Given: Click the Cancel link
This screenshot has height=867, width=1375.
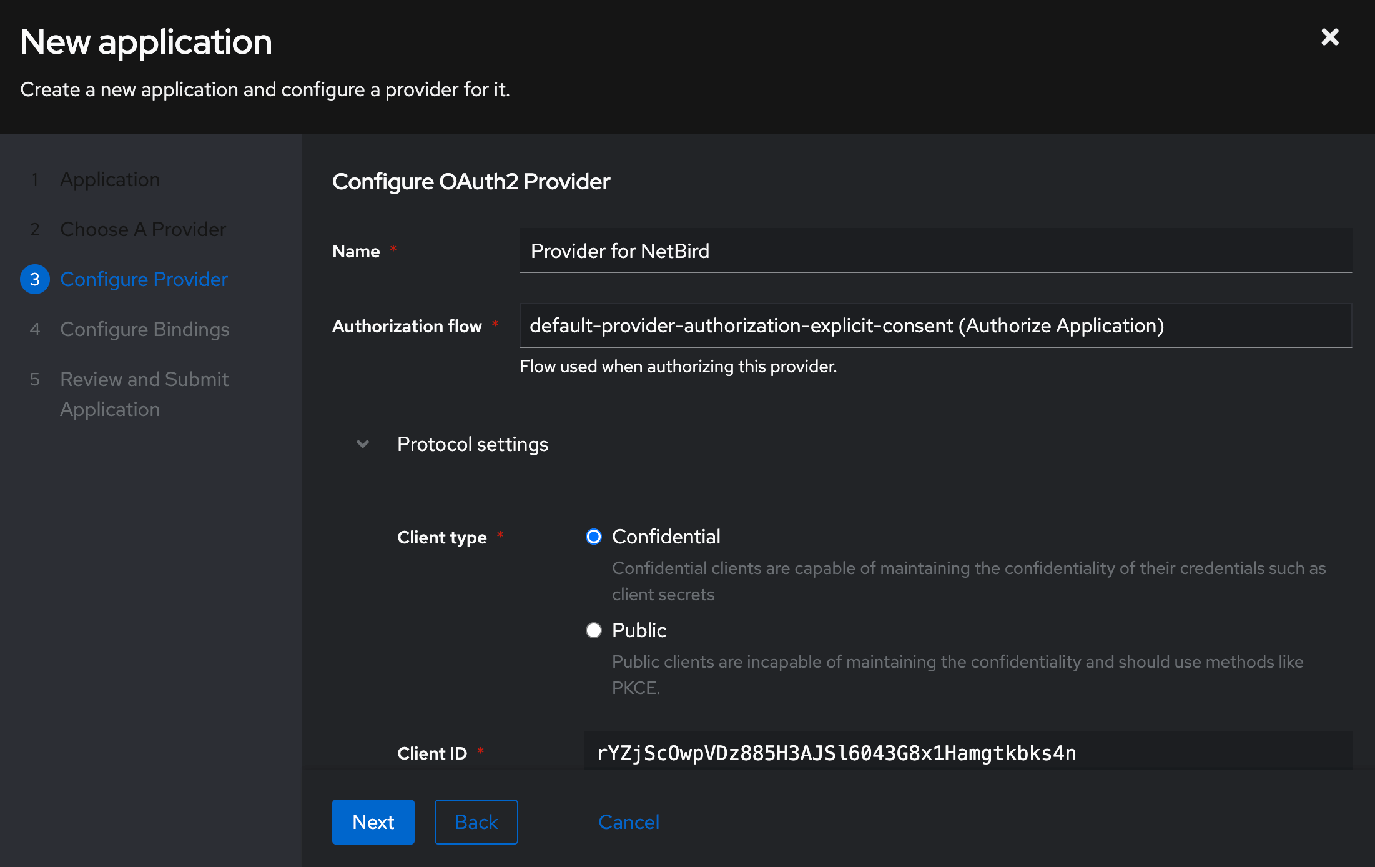Looking at the screenshot, I should pyautogui.click(x=629, y=822).
